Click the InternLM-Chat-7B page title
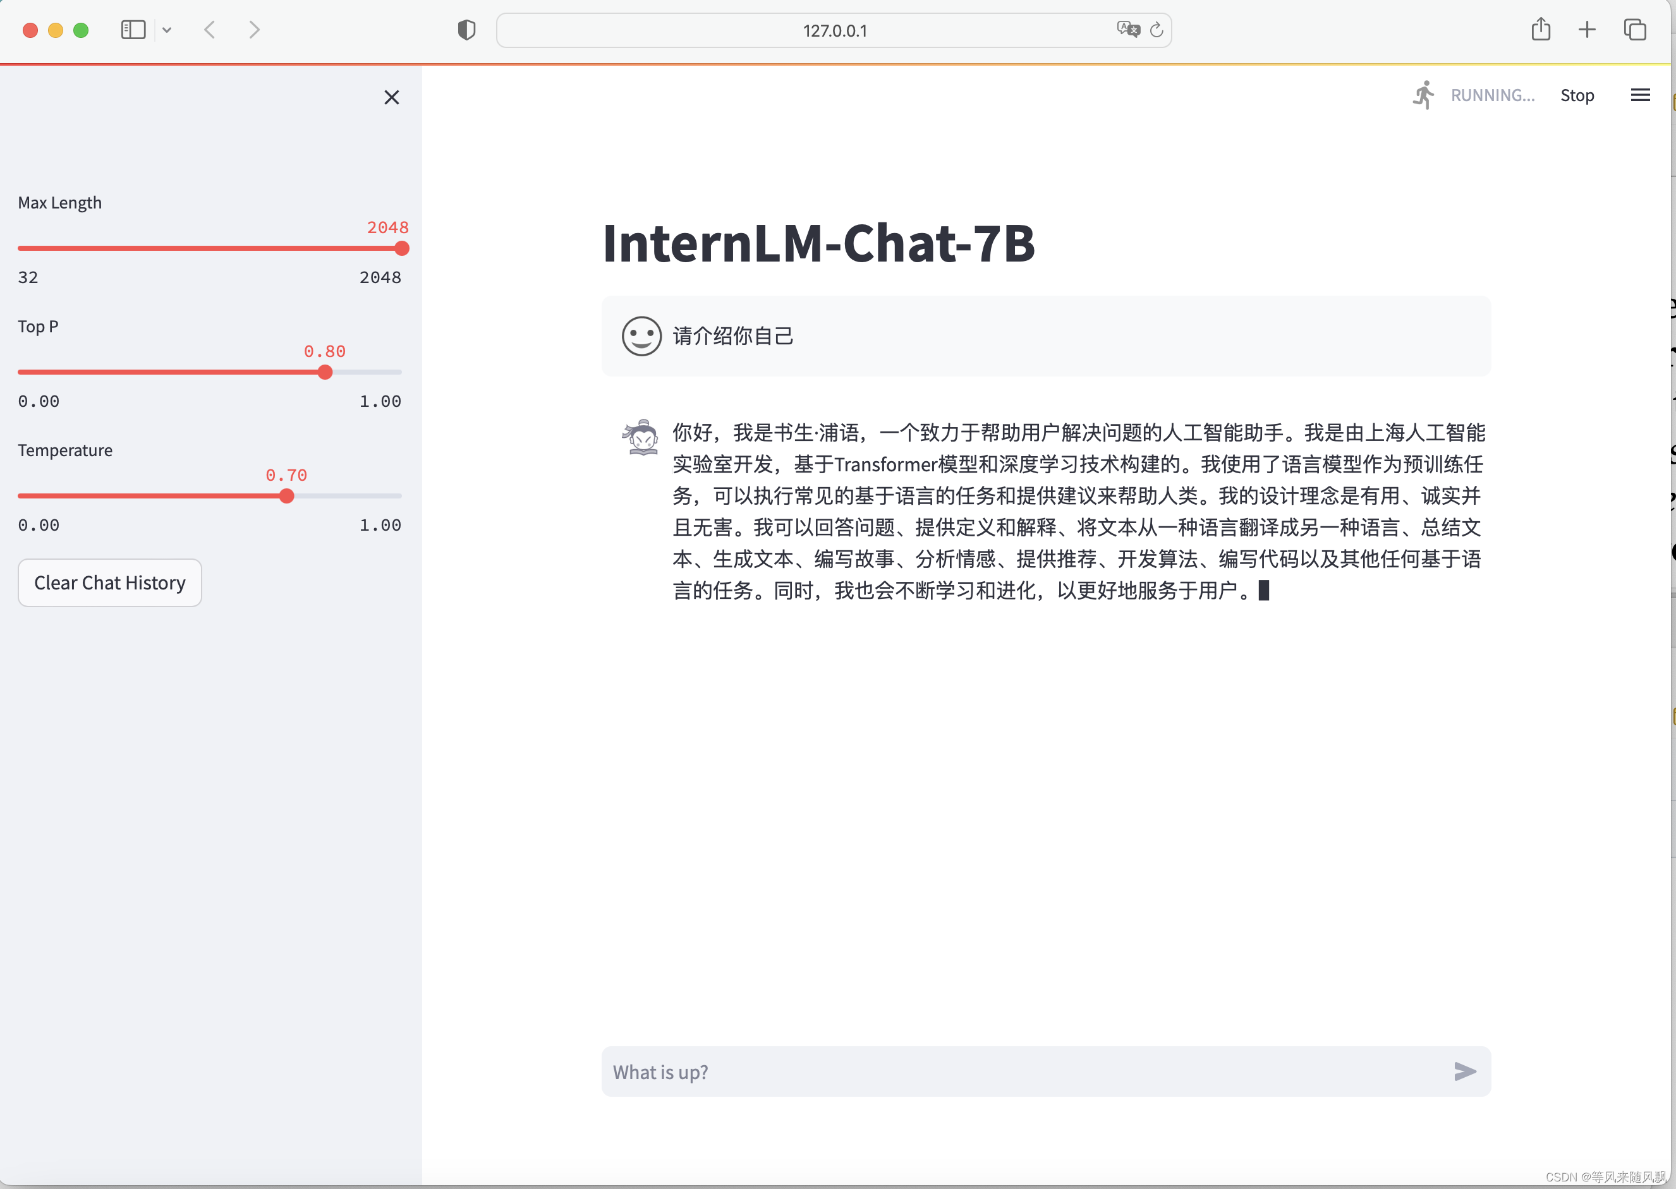This screenshot has width=1676, height=1189. pos(818,244)
